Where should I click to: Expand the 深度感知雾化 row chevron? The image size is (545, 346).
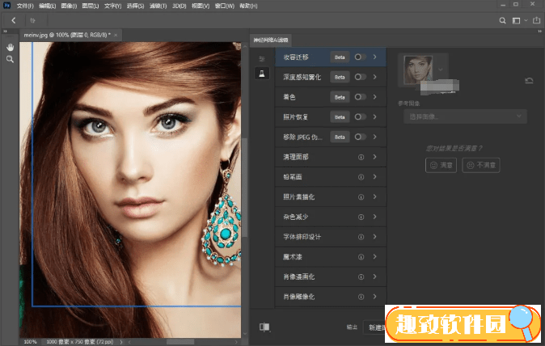pos(375,77)
